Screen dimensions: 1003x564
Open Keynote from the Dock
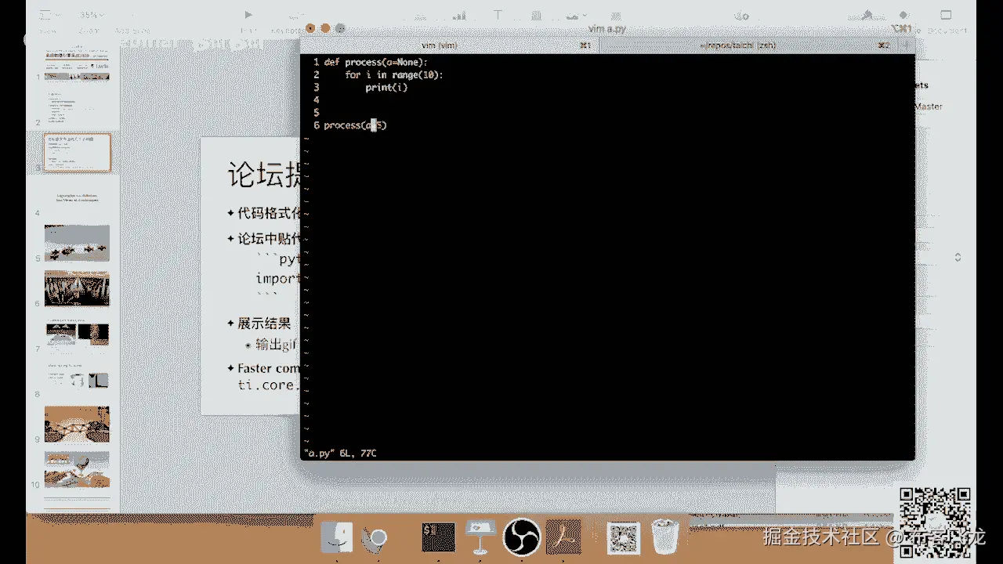479,537
